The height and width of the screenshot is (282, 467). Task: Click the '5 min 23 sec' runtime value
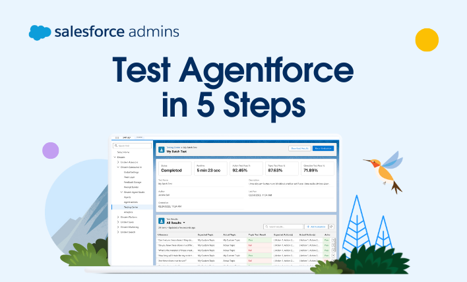pyautogui.click(x=208, y=171)
